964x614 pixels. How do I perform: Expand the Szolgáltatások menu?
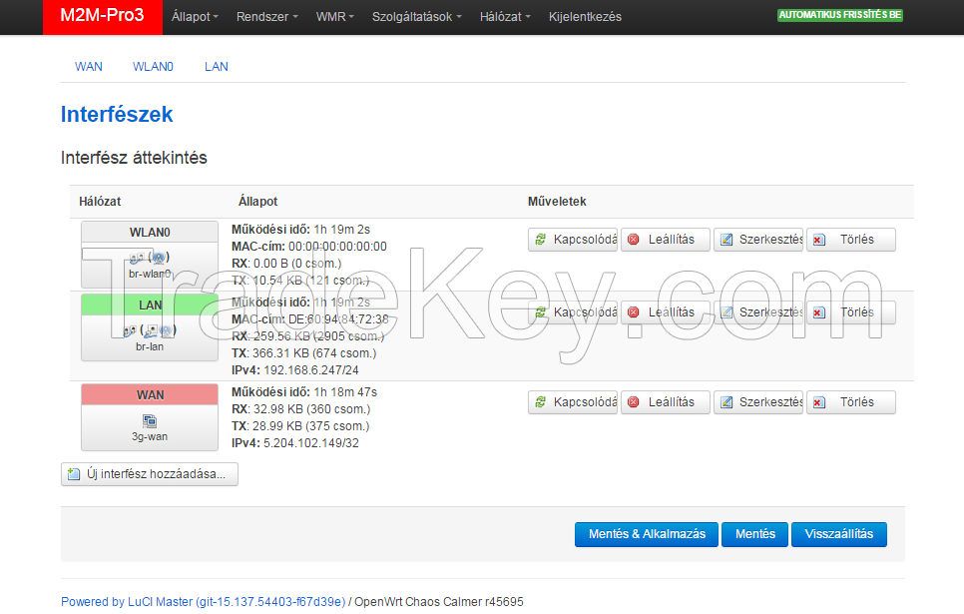pos(416,17)
